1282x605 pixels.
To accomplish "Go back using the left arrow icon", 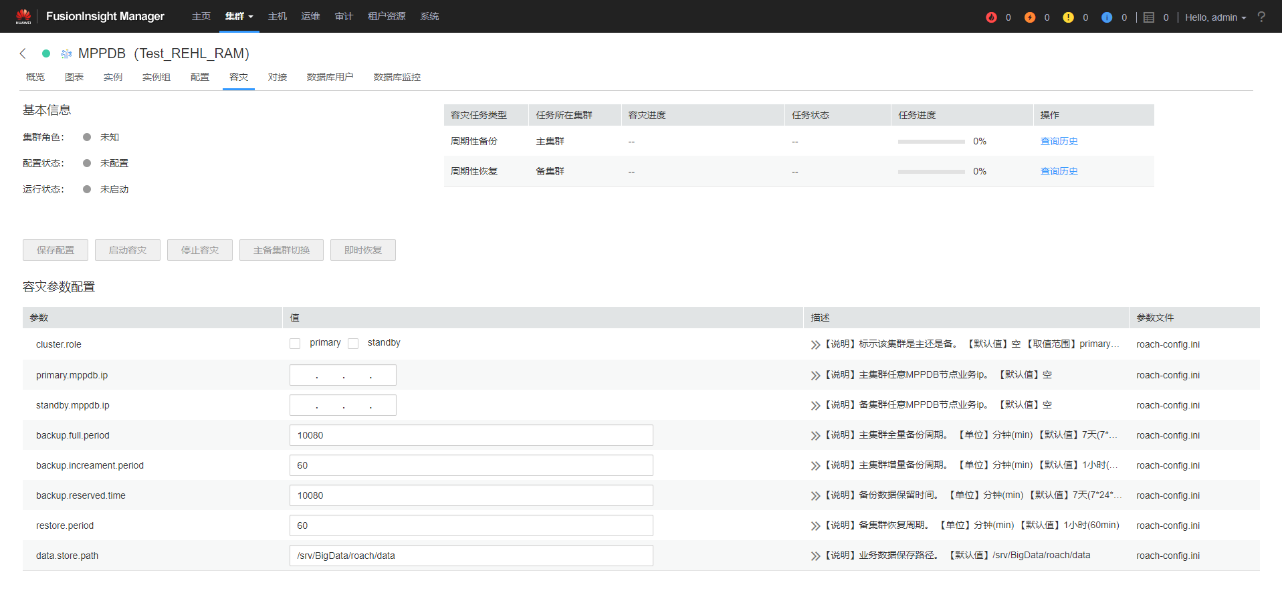I will (x=23, y=53).
